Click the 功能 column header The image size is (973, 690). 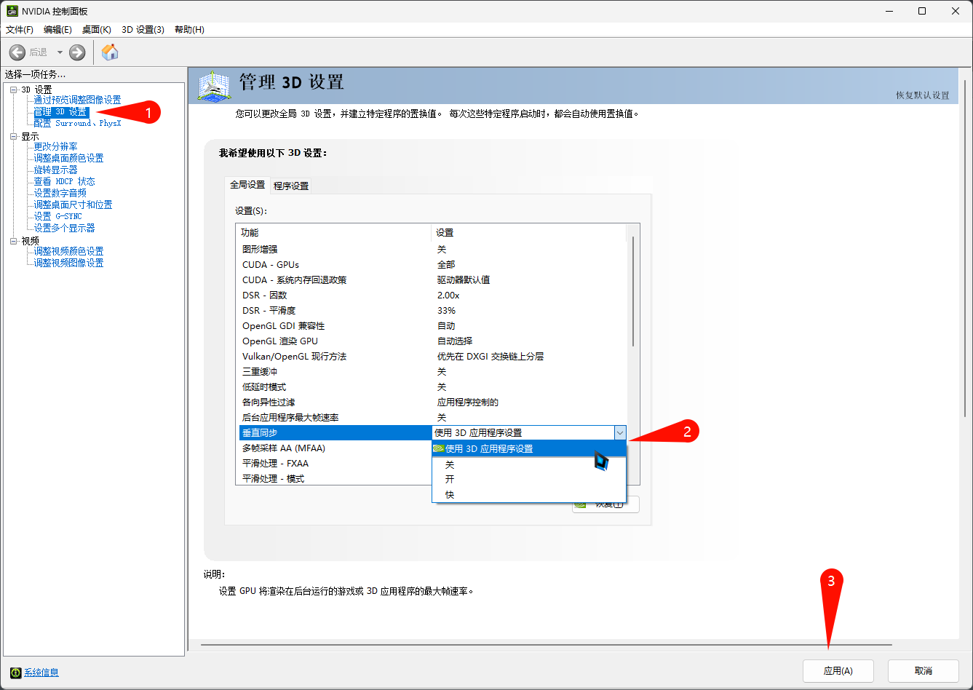coord(334,233)
